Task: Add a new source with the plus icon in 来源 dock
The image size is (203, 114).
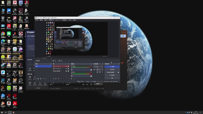Action: click(x=54, y=79)
